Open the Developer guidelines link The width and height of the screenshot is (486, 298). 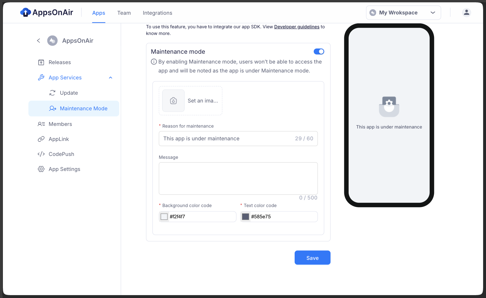297,27
